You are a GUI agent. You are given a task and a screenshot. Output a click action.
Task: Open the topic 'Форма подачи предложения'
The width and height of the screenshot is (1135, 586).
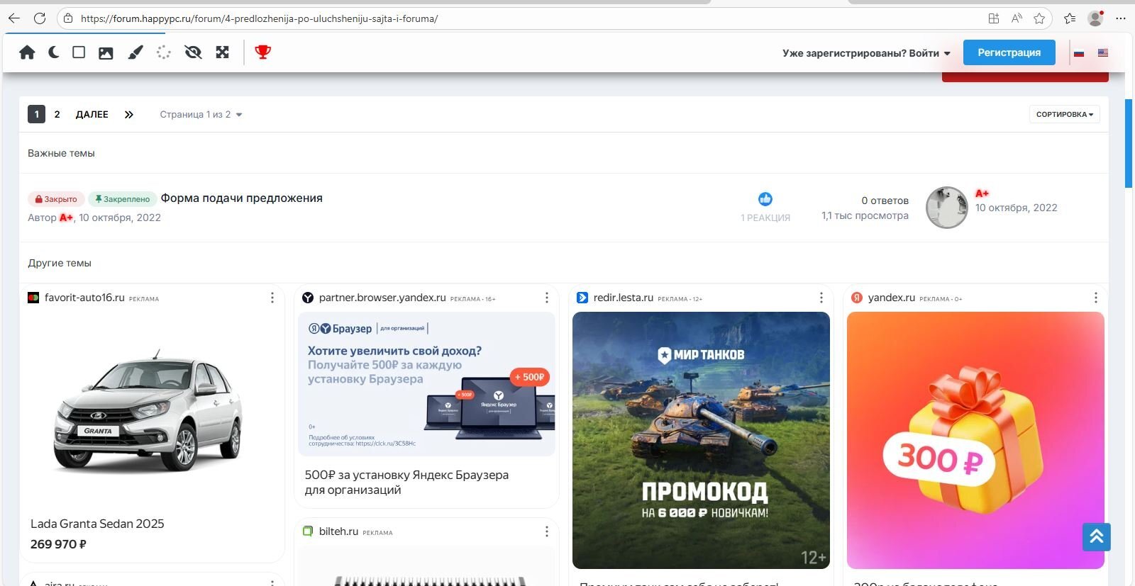click(241, 198)
